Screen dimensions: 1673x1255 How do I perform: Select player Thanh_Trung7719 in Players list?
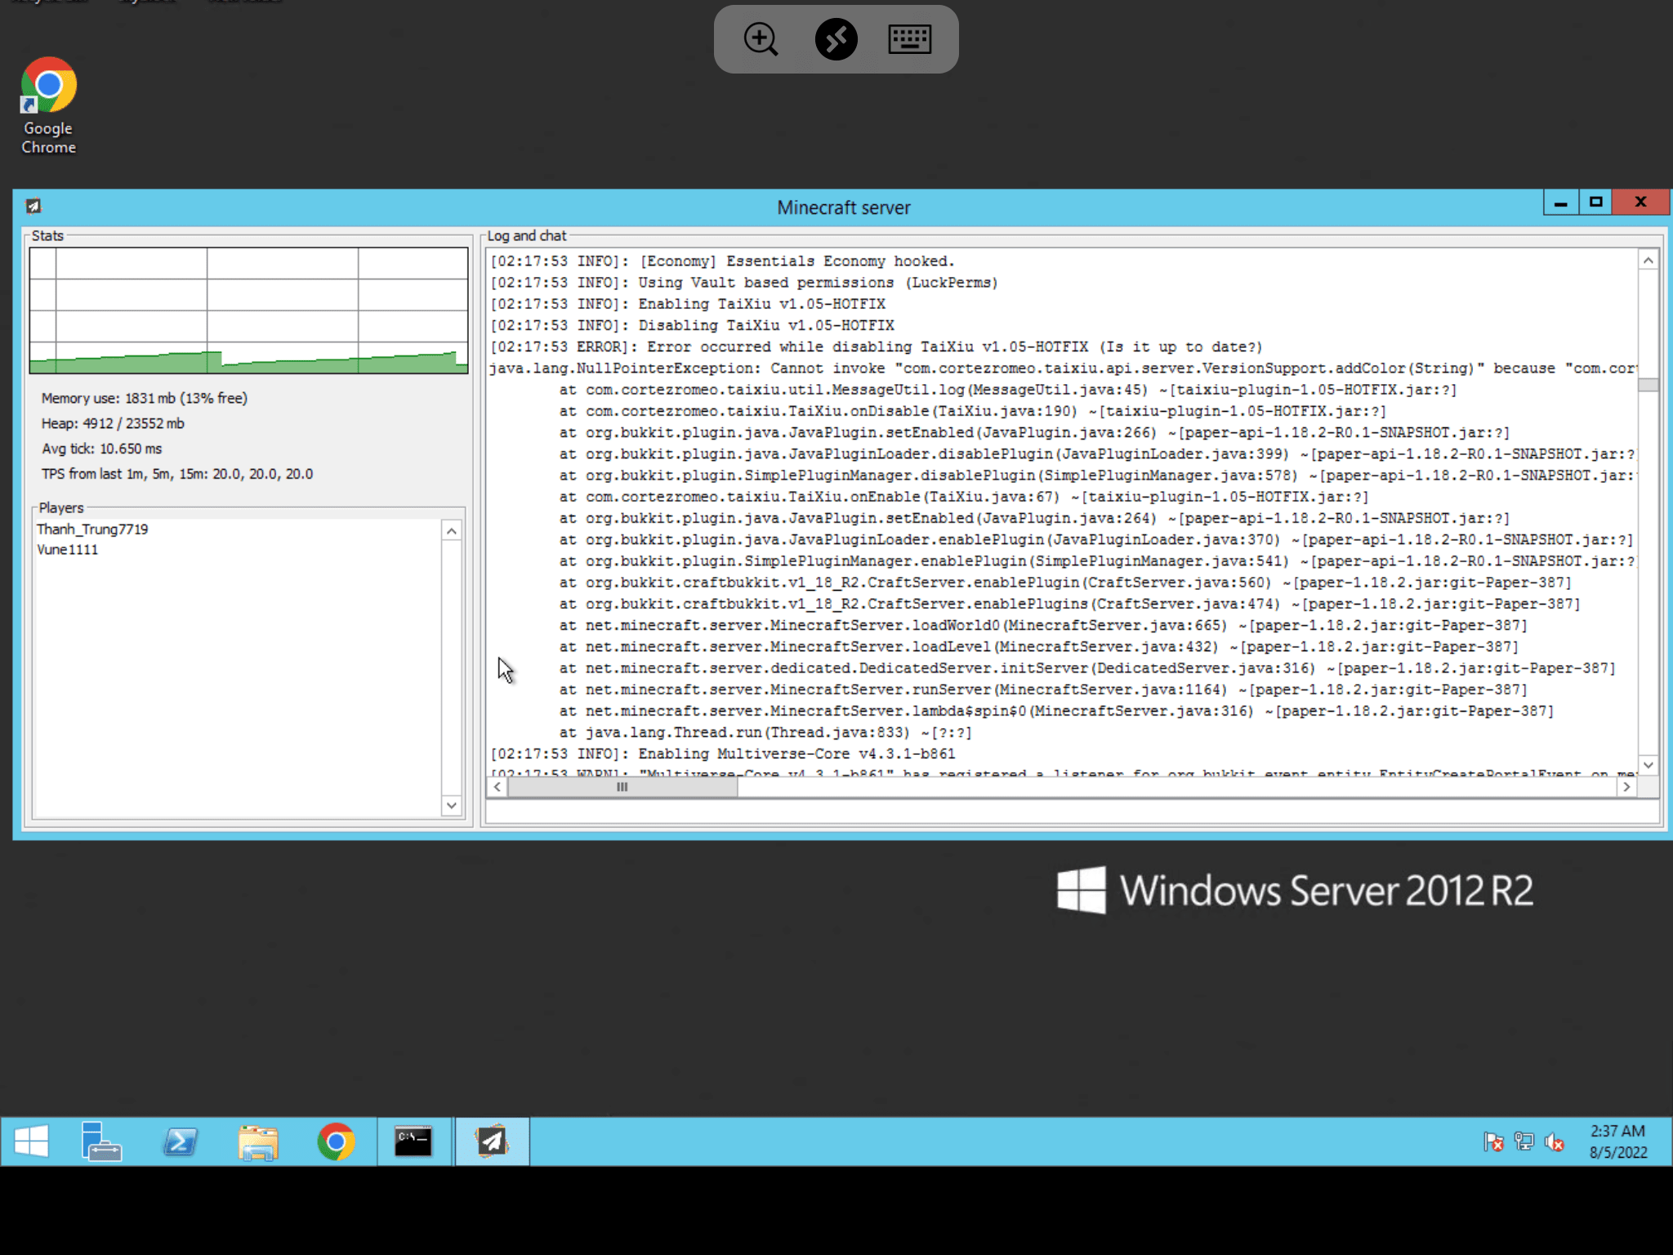click(92, 529)
